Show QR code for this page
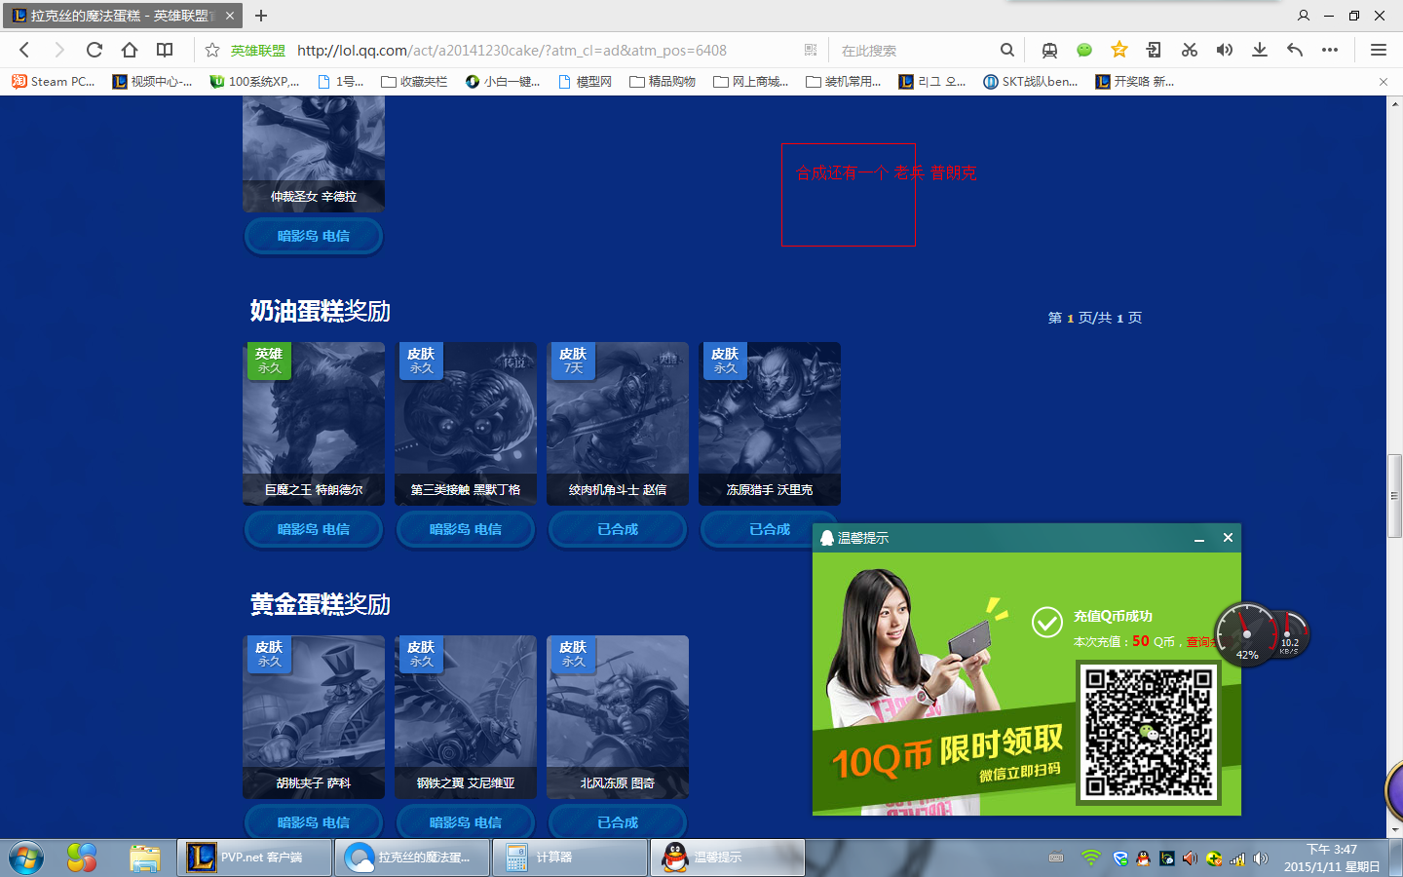The image size is (1403, 877). coord(811,50)
